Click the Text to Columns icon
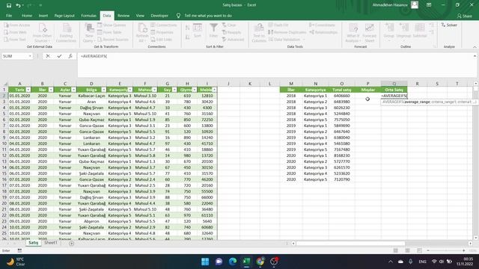 pyautogui.click(x=259, y=28)
